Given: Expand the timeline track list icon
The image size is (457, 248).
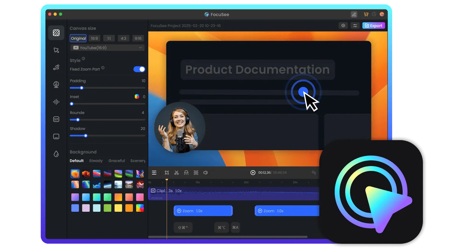Looking at the screenshot, I should coord(154,173).
